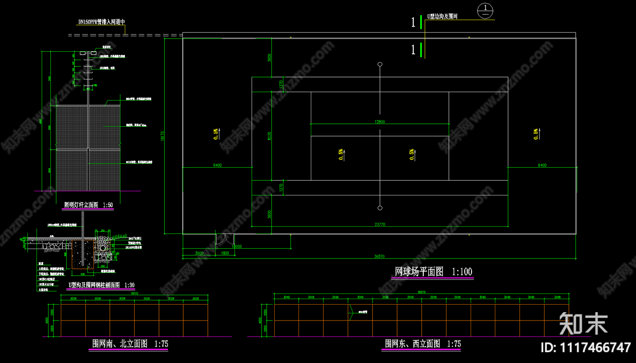The width and height of the screenshot is (636, 363).
Task: Select the 6400 dimension left of the court
Action: pos(217,165)
